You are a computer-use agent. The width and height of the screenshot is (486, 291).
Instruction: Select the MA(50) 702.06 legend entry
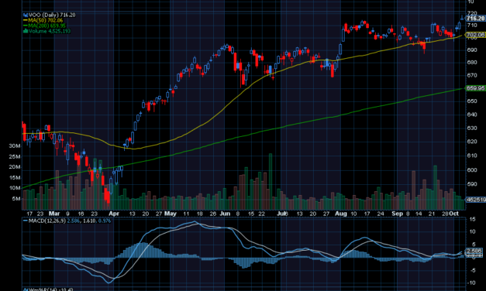(46, 20)
